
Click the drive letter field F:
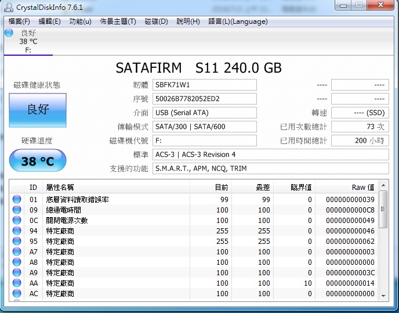[205, 141]
